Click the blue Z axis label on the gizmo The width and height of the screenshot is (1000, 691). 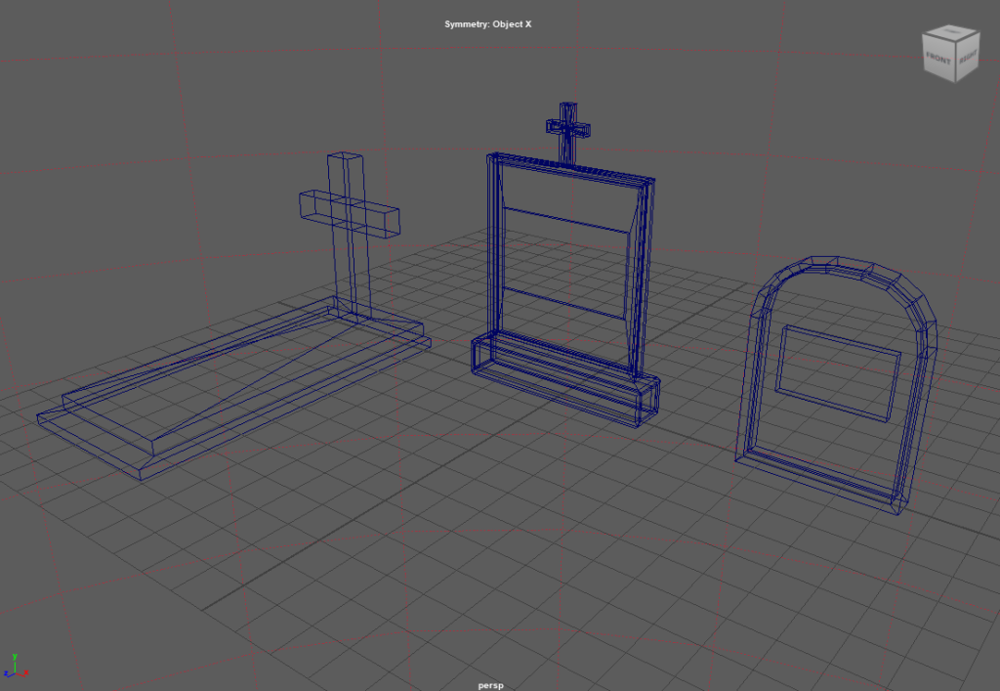6,673
